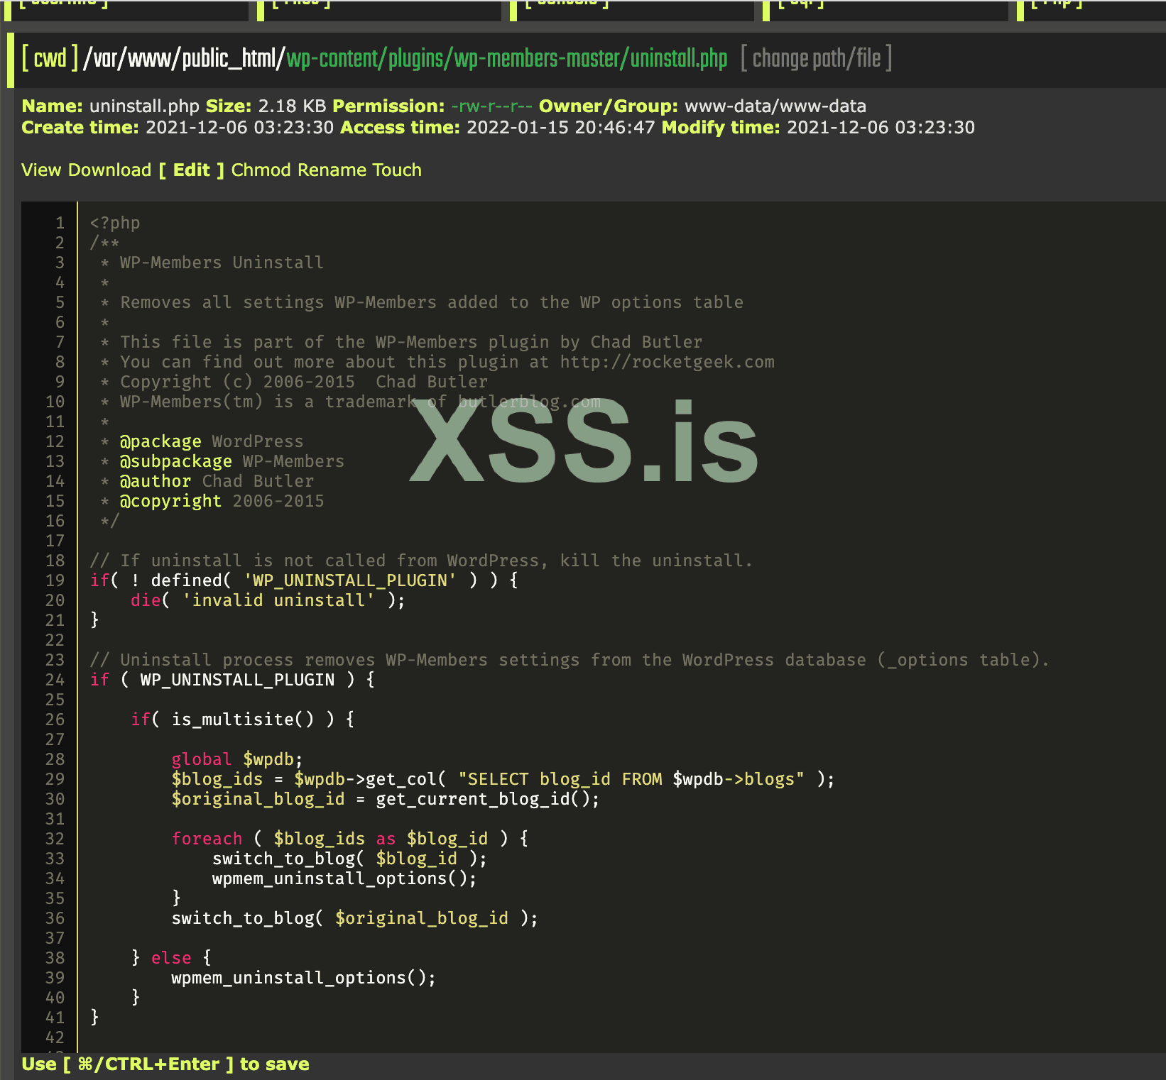
Task: Click the else keyword on line 38
Action: pyautogui.click(x=171, y=958)
